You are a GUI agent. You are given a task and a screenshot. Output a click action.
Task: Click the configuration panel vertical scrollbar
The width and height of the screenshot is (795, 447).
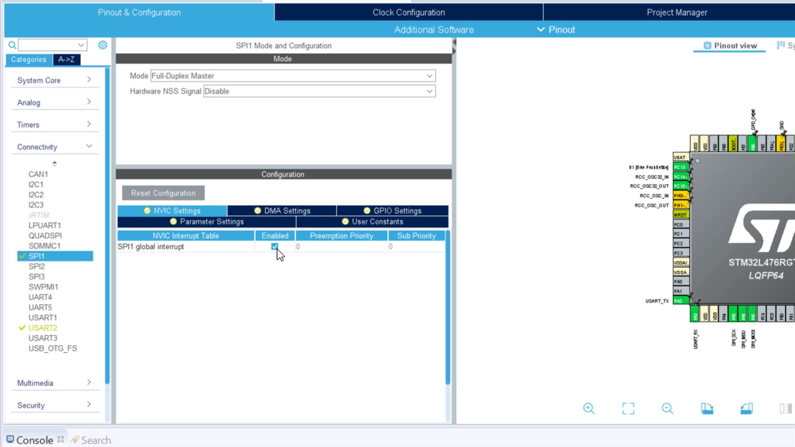(448, 306)
